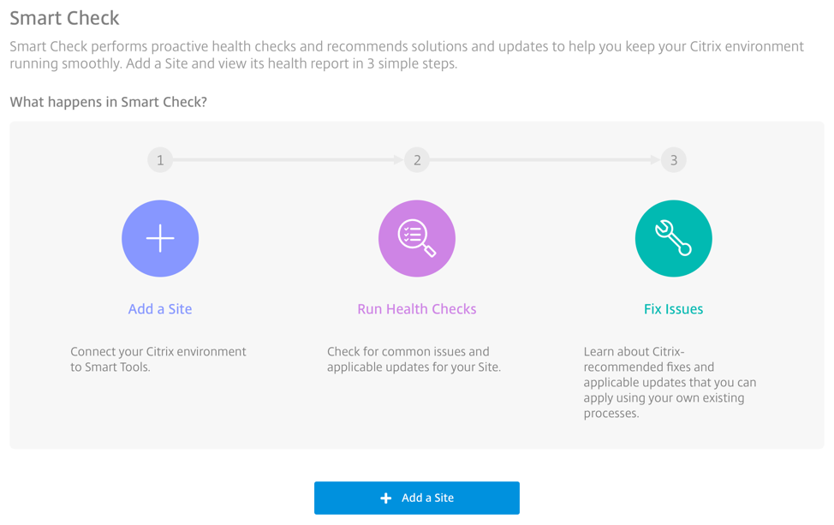Click the Connect your Citrix environment description
Viewport: 834px width, 525px height.
pyautogui.click(x=158, y=359)
